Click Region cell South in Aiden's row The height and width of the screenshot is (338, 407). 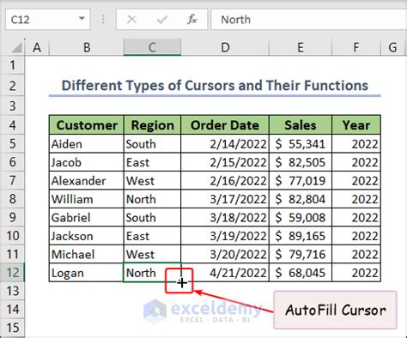(152, 144)
